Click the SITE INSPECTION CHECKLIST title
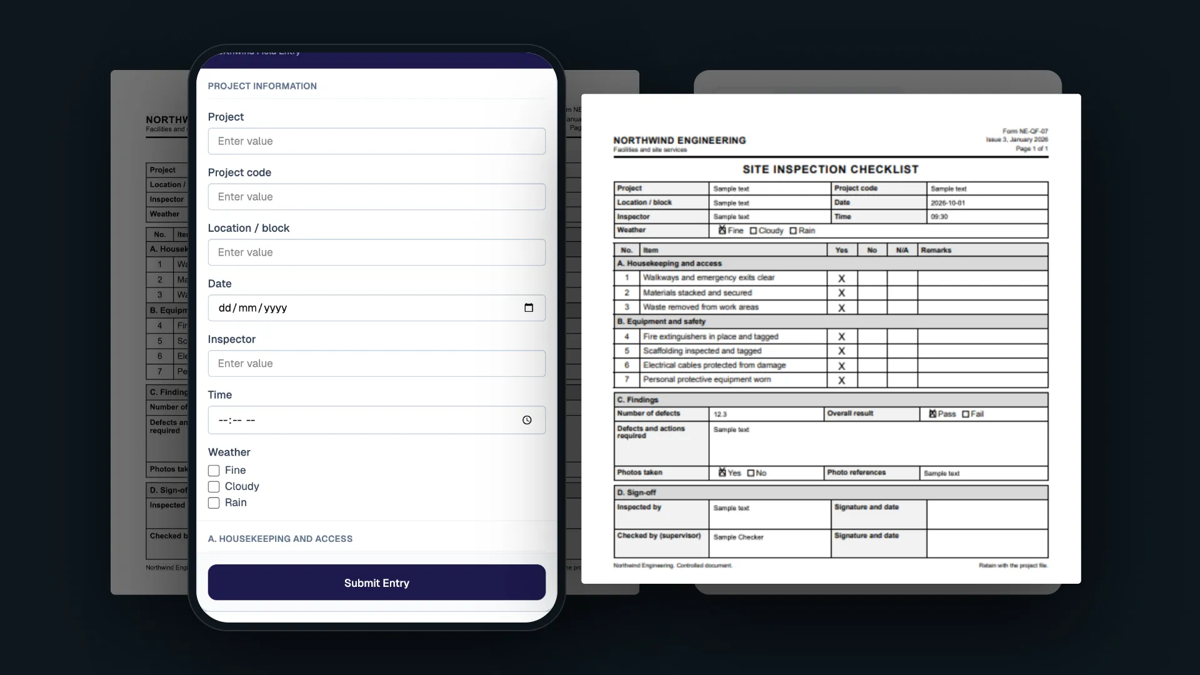The height and width of the screenshot is (675, 1200). [x=831, y=169]
